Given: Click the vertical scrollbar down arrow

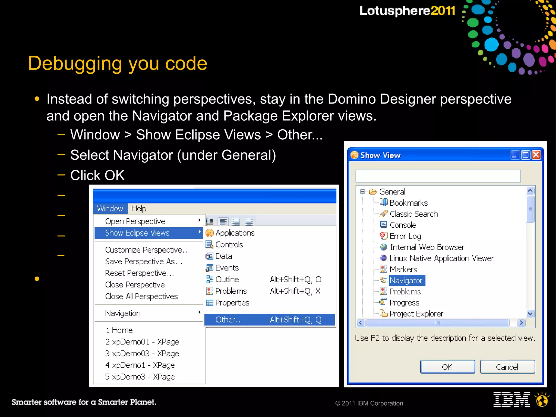Looking at the screenshot, I should 530,313.
